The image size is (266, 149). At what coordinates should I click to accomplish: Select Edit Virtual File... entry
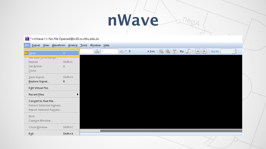pyautogui.click(x=52, y=88)
